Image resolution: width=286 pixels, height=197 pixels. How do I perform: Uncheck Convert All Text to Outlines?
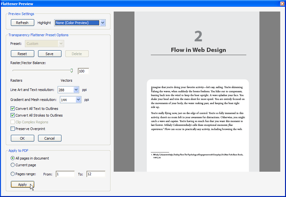coord(13,109)
